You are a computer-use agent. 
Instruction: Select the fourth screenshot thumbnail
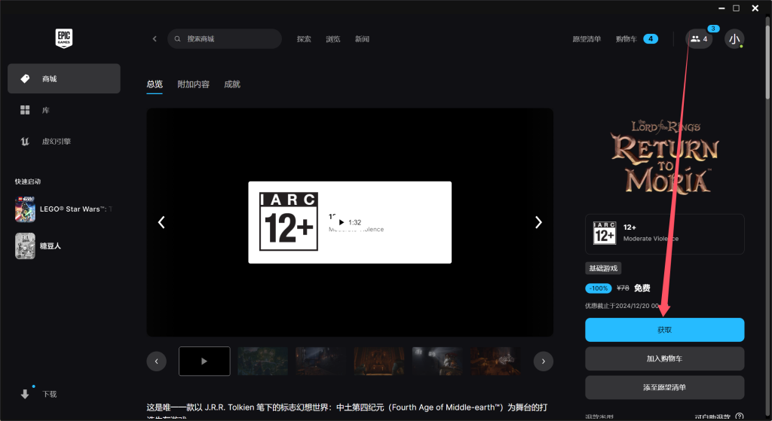(437, 361)
